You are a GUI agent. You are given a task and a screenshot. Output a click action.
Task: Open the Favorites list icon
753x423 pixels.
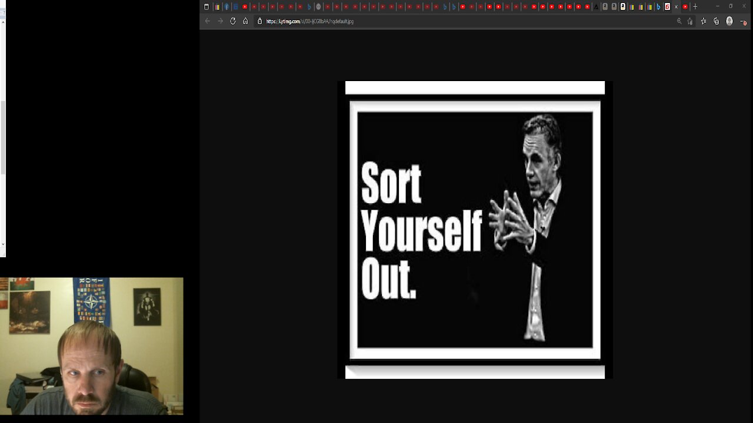click(x=704, y=21)
